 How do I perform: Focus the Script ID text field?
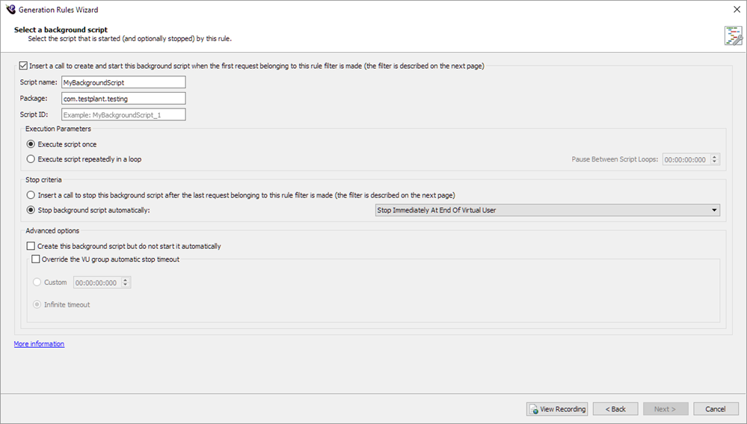coord(123,114)
